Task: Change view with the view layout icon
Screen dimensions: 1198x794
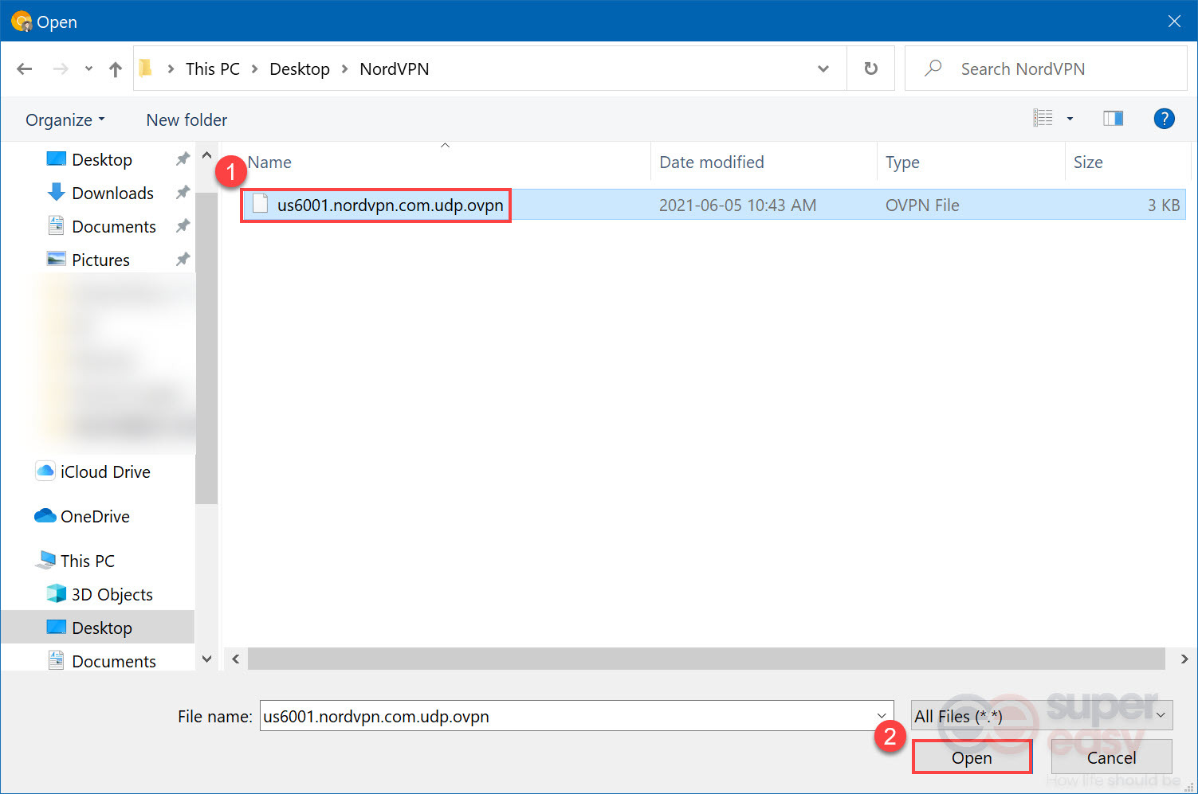Action: [1043, 119]
